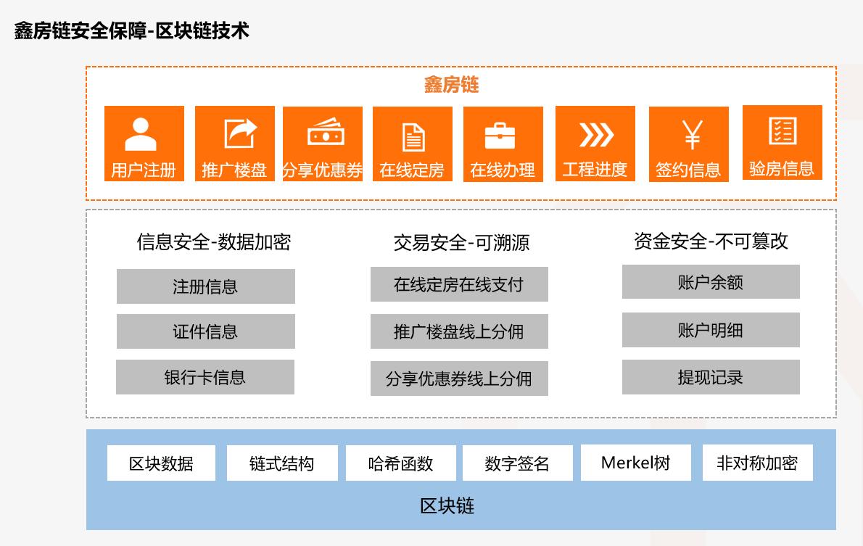Select the 区块数据 white box
The height and width of the screenshot is (546, 863).
(161, 463)
